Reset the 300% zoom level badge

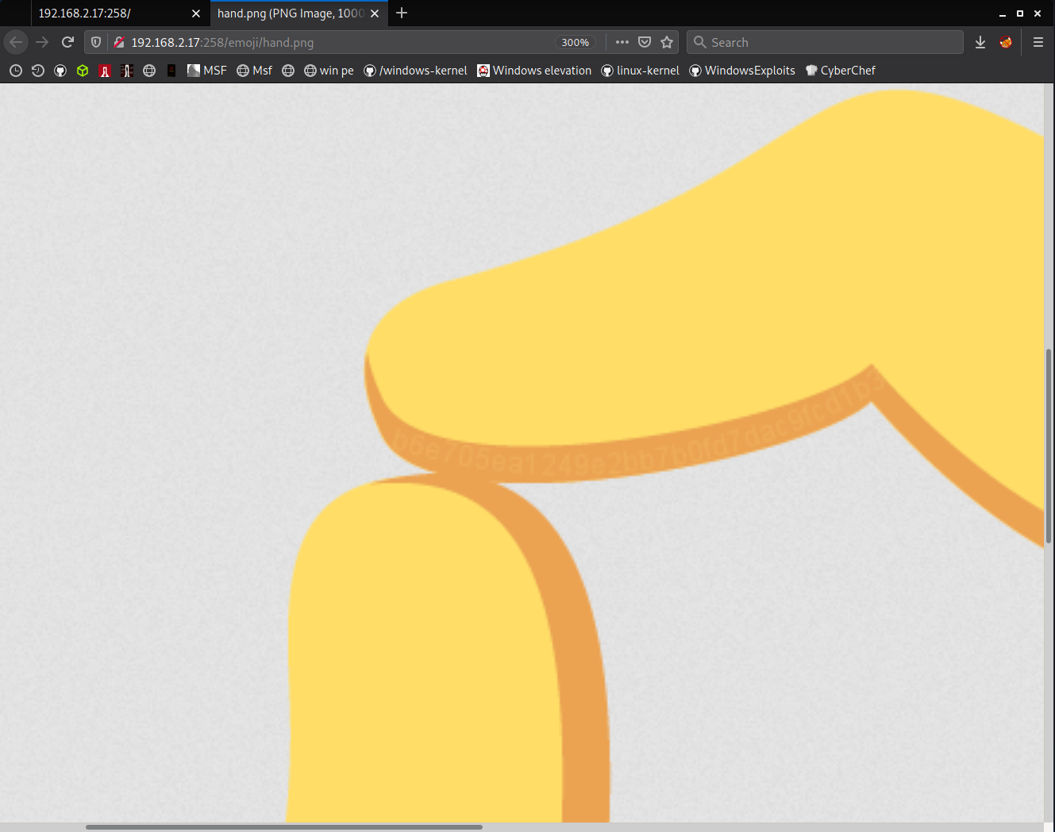[x=575, y=42]
